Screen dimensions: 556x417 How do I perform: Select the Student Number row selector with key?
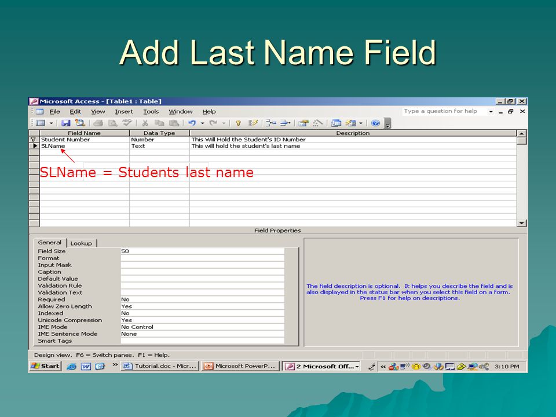(x=34, y=140)
